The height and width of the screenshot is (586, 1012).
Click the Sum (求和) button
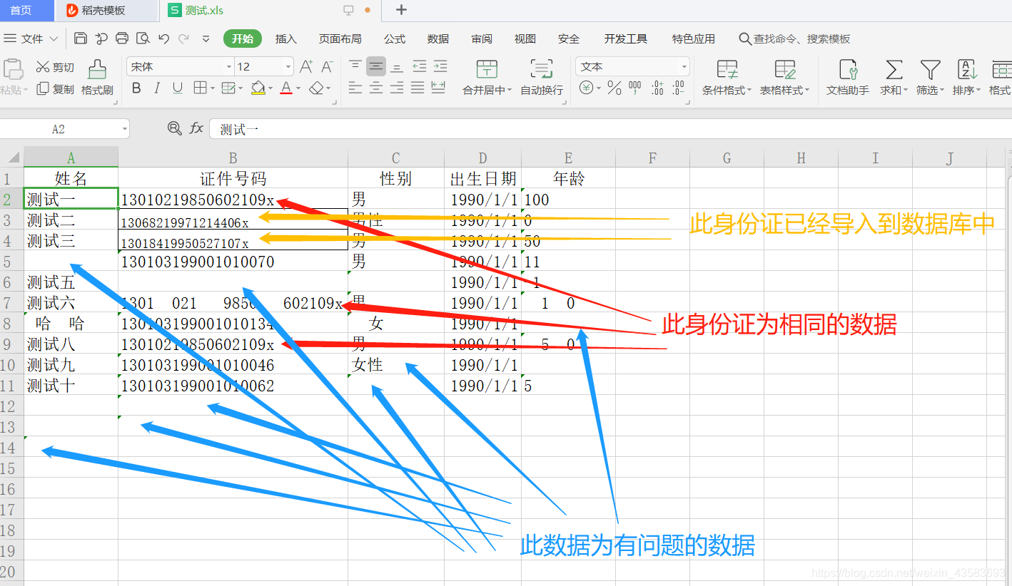[894, 78]
